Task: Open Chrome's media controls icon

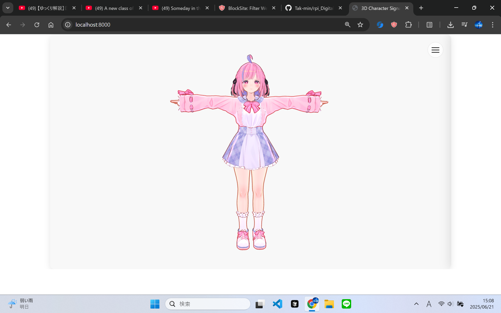Action: coord(464,25)
